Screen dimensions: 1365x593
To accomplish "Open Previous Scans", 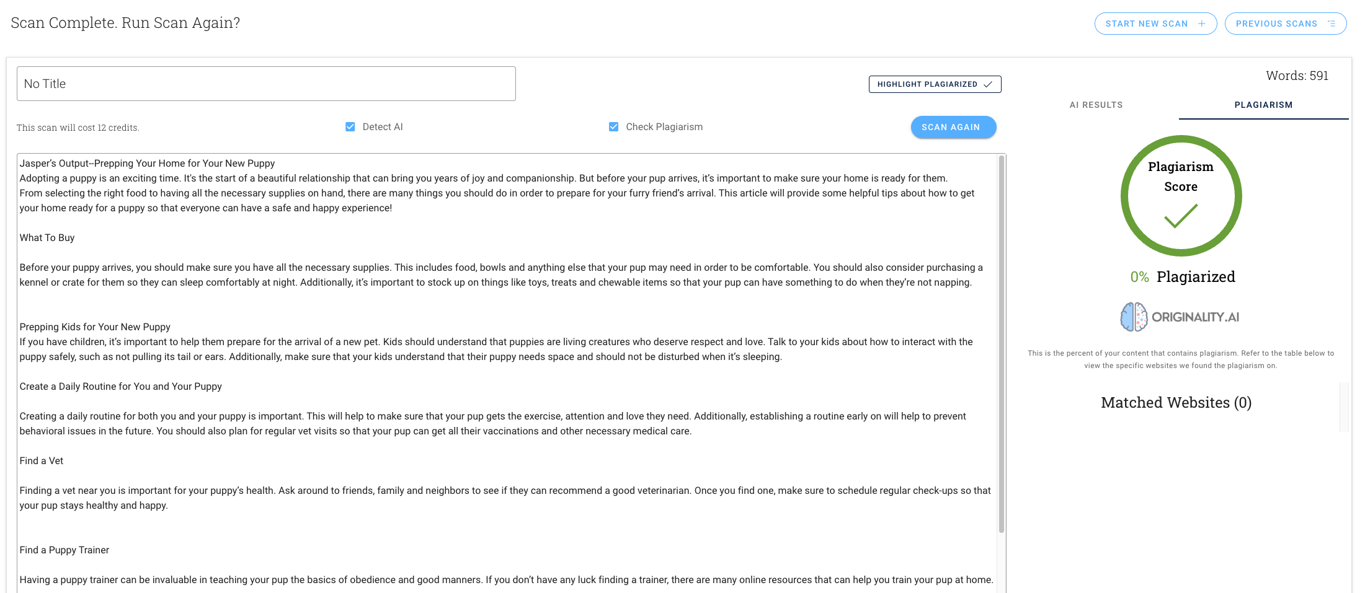I will 1286,23.
